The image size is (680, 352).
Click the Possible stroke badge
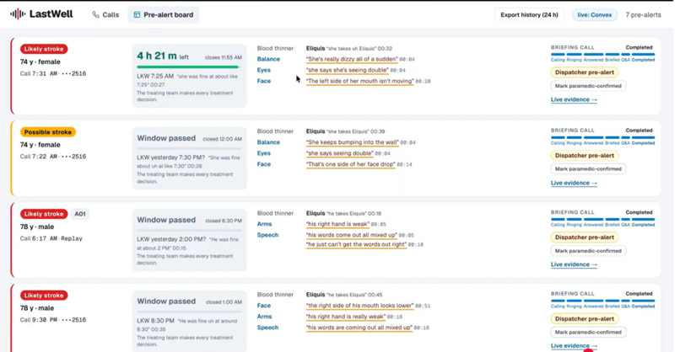point(48,132)
